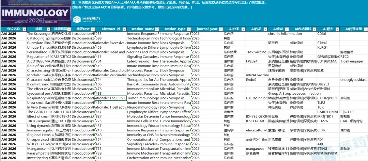Select the cell 'Rationale: Coccidioid'
Screen dimensions: 368x161
pos(111,70)
